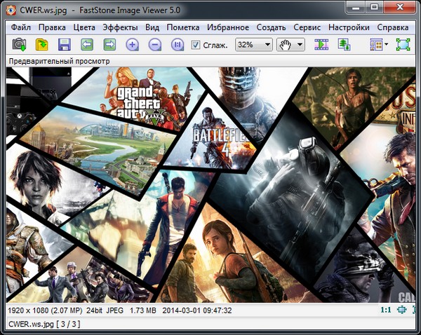Screen dimensions: 421x335
Task: Save the image using the floppy disk icon
Action: pyautogui.click(x=65, y=45)
